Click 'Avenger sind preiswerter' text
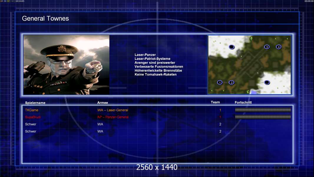This screenshot has height=177, width=314. pos(155,63)
